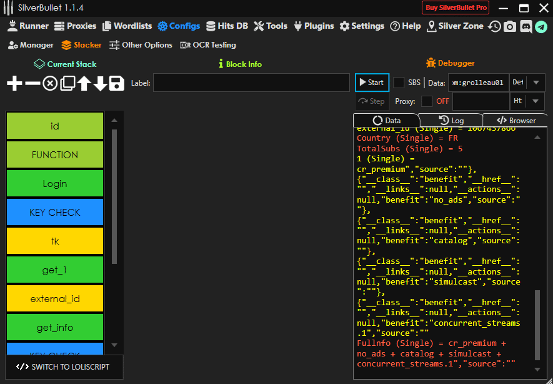Click stack list scroll down arrow
The width and height of the screenshot is (553, 384).
tap(114, 345)
